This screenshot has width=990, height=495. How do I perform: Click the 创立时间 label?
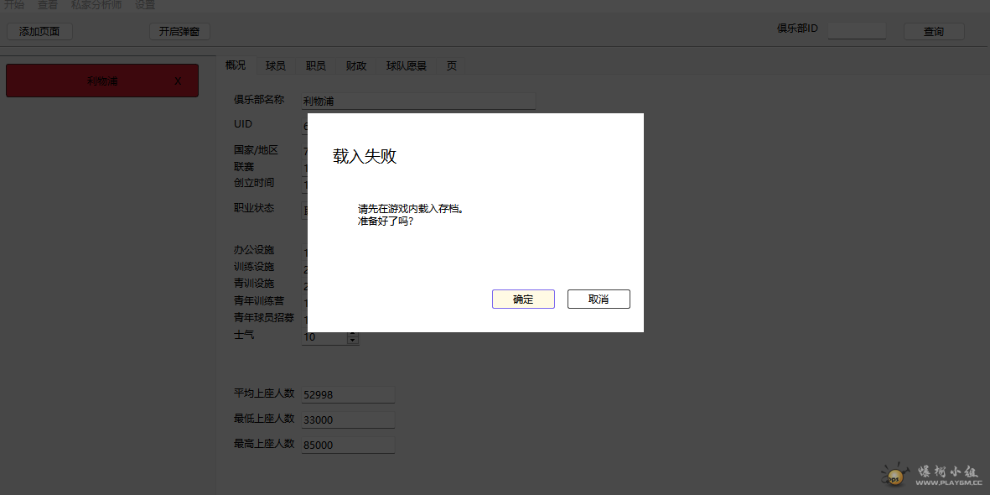click(x=254, y=183)
